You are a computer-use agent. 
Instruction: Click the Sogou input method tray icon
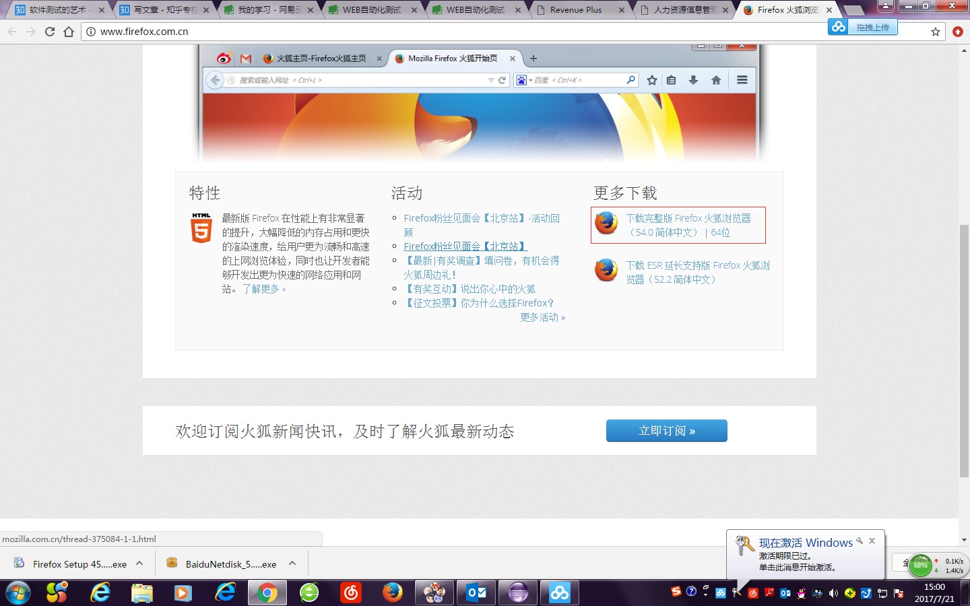coord(676,591)
